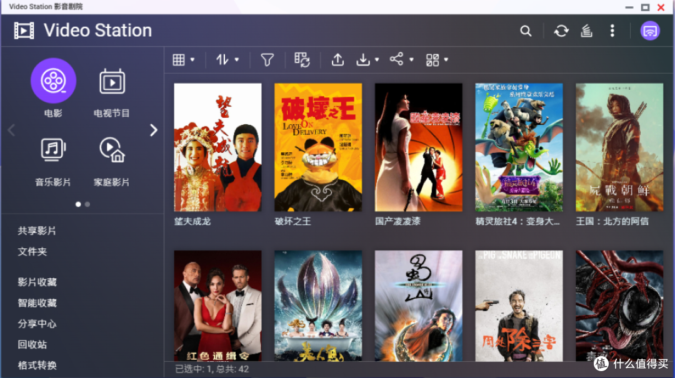The height and width of the screenshot is (378, 675).
Task: Select the 望夫成龙 movie poster
Action: pyautogui.click(x=218, y=147)
